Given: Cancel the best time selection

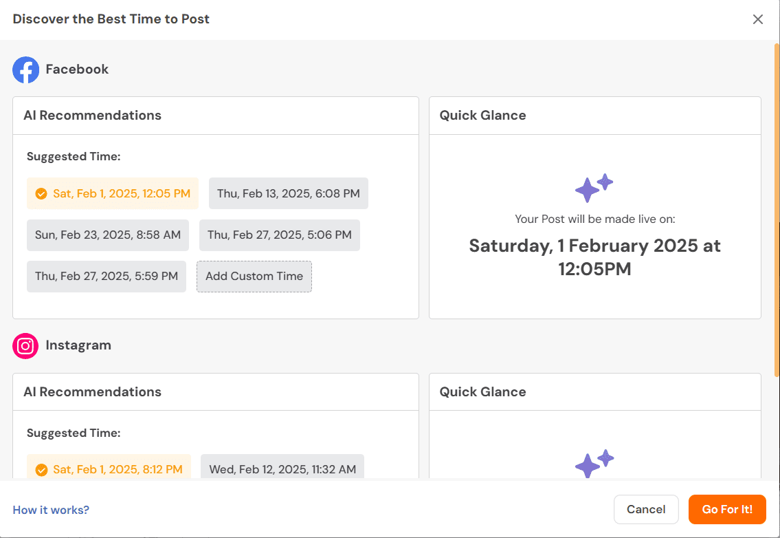Looking at the screenshot, I should pyautogui.click(x=645, y=510).
